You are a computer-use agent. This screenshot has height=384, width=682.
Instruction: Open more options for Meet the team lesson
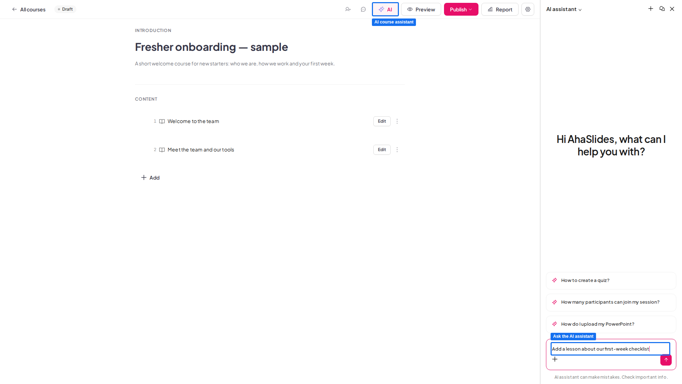(397, 150)
